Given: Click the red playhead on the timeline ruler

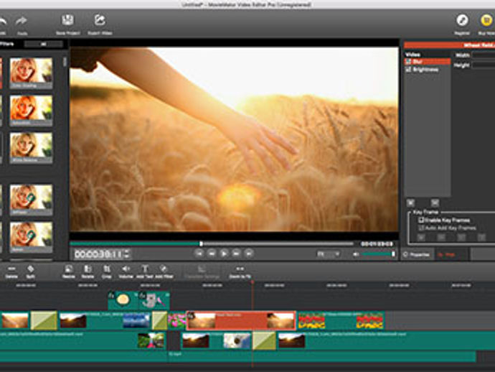Looking at the screenshot, I should click(x=253, y=282).
